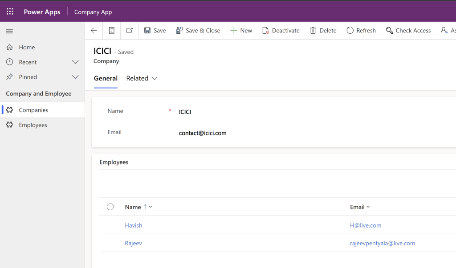Click Check Access in command bar

(x=408, y=31)
